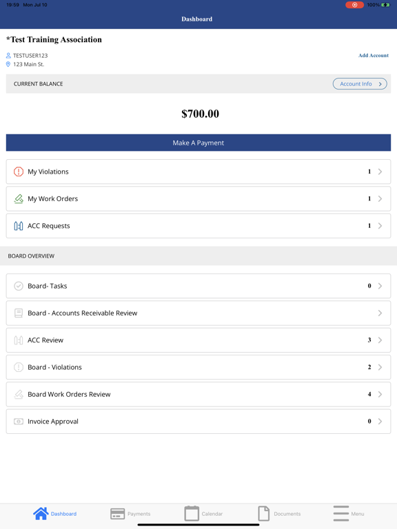Screen dimensions: 397x529
Task: Tap the Invoice Approval money icon
Action: (x=18, y=422)
